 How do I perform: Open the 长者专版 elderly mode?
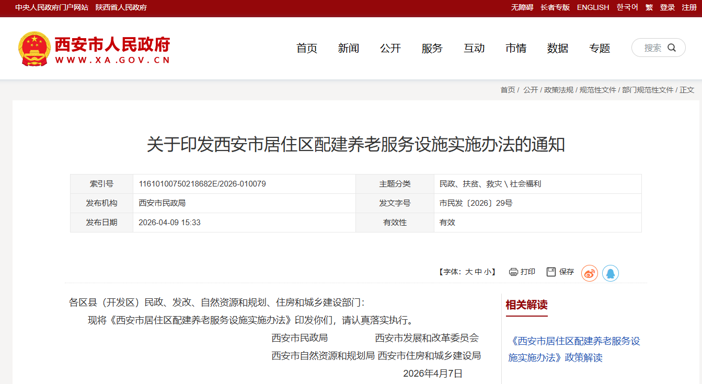click(555, 7)
